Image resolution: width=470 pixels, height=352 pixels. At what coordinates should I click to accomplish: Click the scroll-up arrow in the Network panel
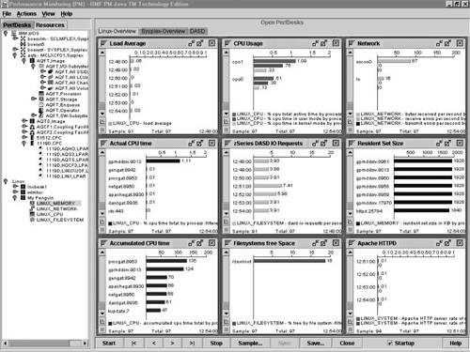click(351, 53)
